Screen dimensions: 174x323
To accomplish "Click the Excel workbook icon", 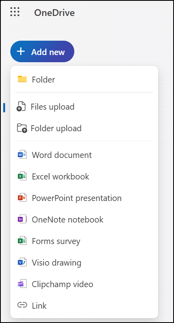I will coord(22,176).
